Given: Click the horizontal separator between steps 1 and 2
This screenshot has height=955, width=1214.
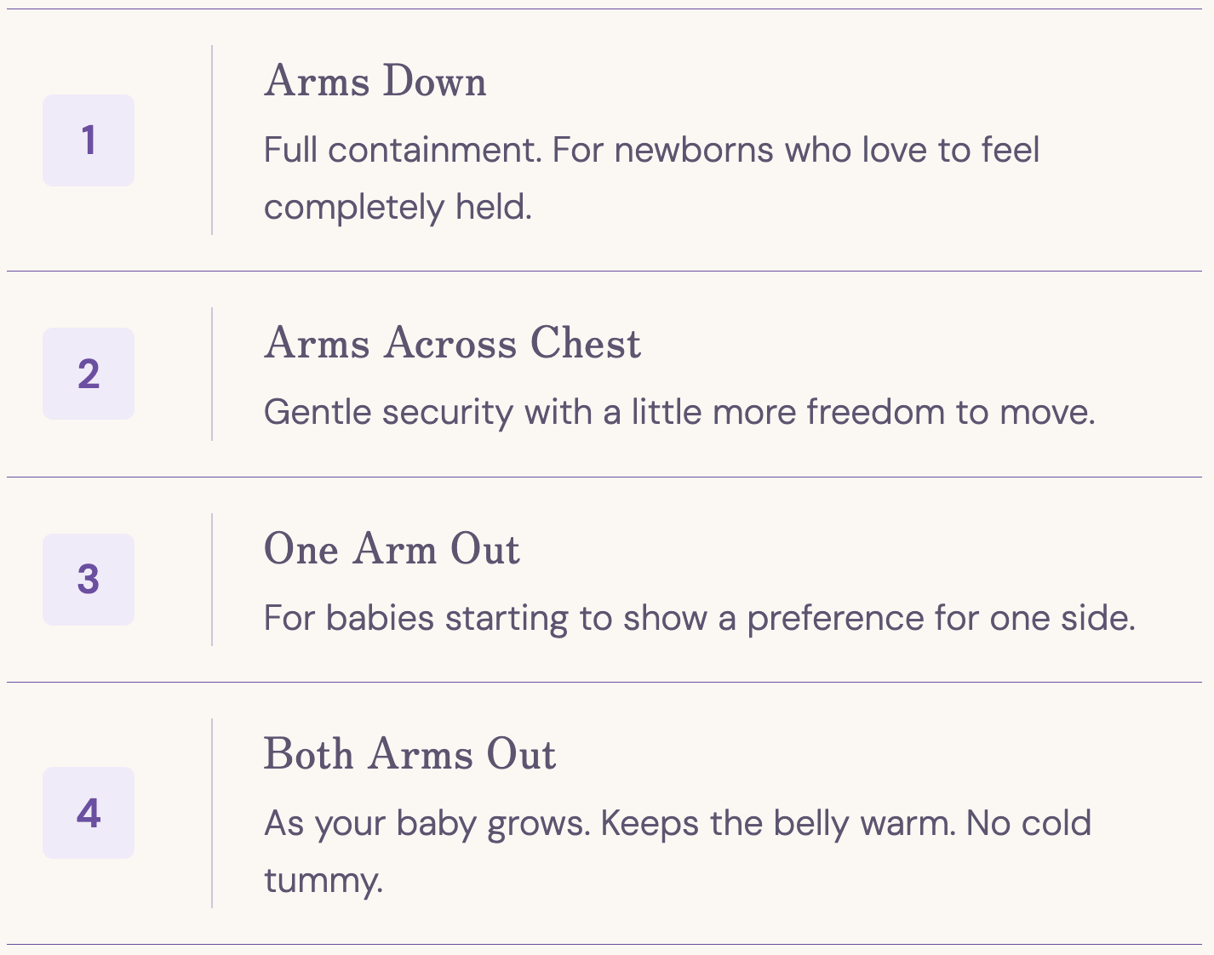Looking at the screenshot, I should pyautogui.click(x=604, y=271).
